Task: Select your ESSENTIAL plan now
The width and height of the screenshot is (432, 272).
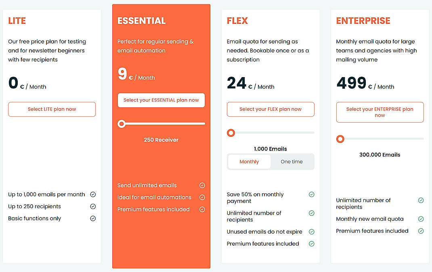Action: click(x=161, y=100)
